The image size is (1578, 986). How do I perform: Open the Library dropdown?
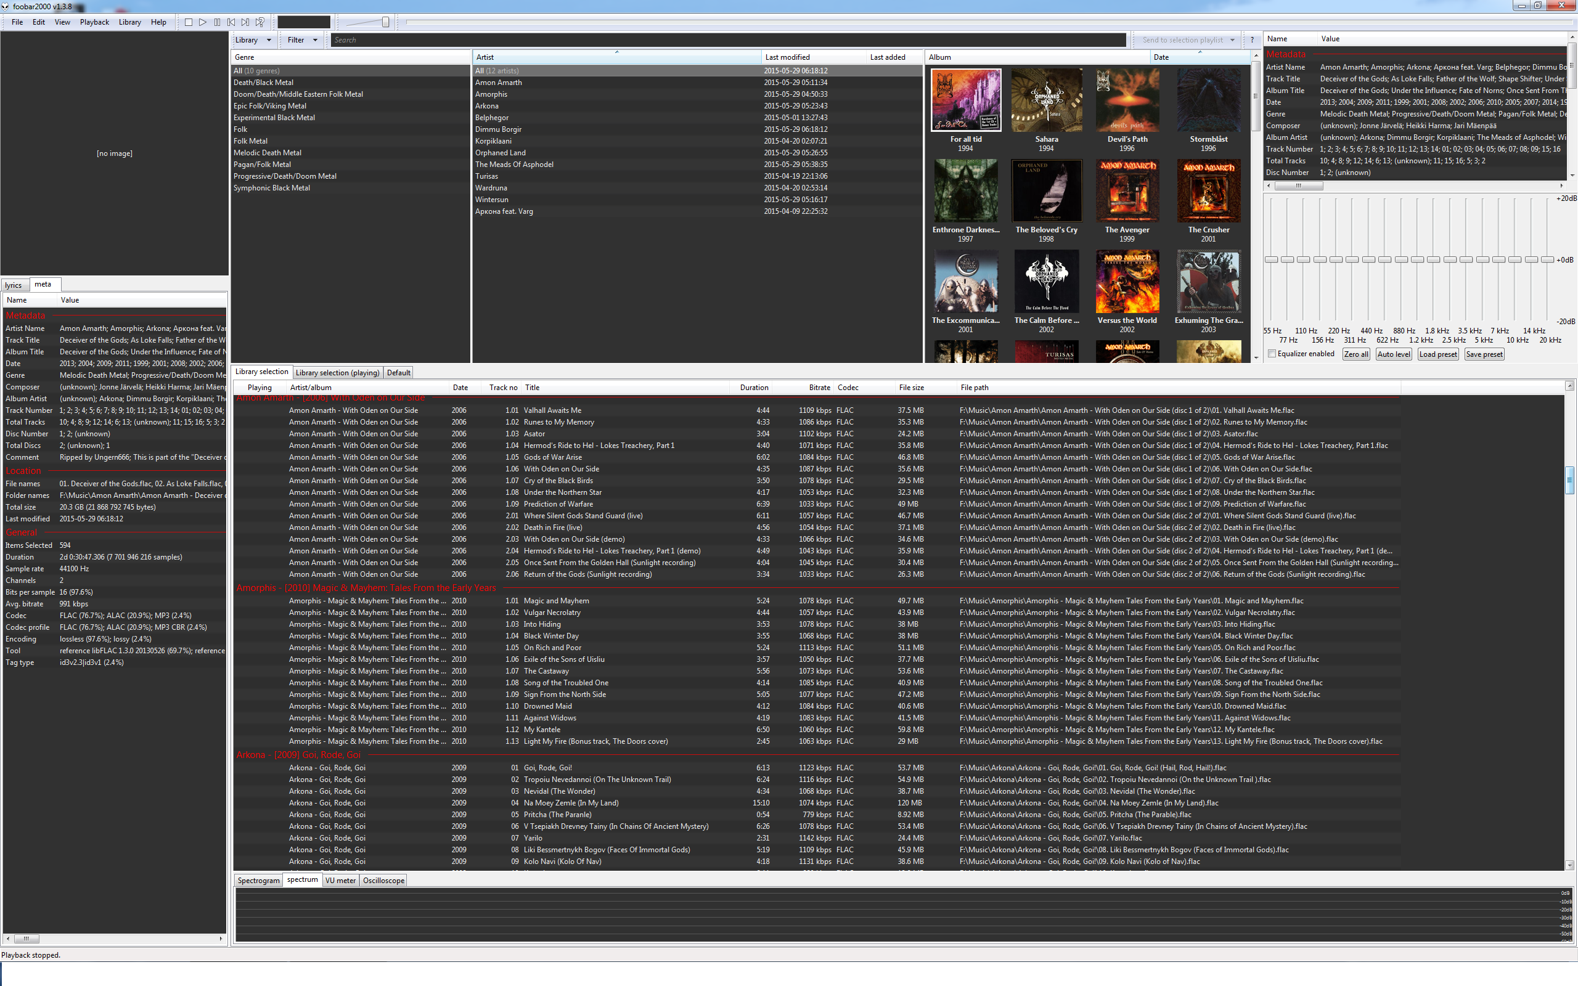tap(253, 40)
